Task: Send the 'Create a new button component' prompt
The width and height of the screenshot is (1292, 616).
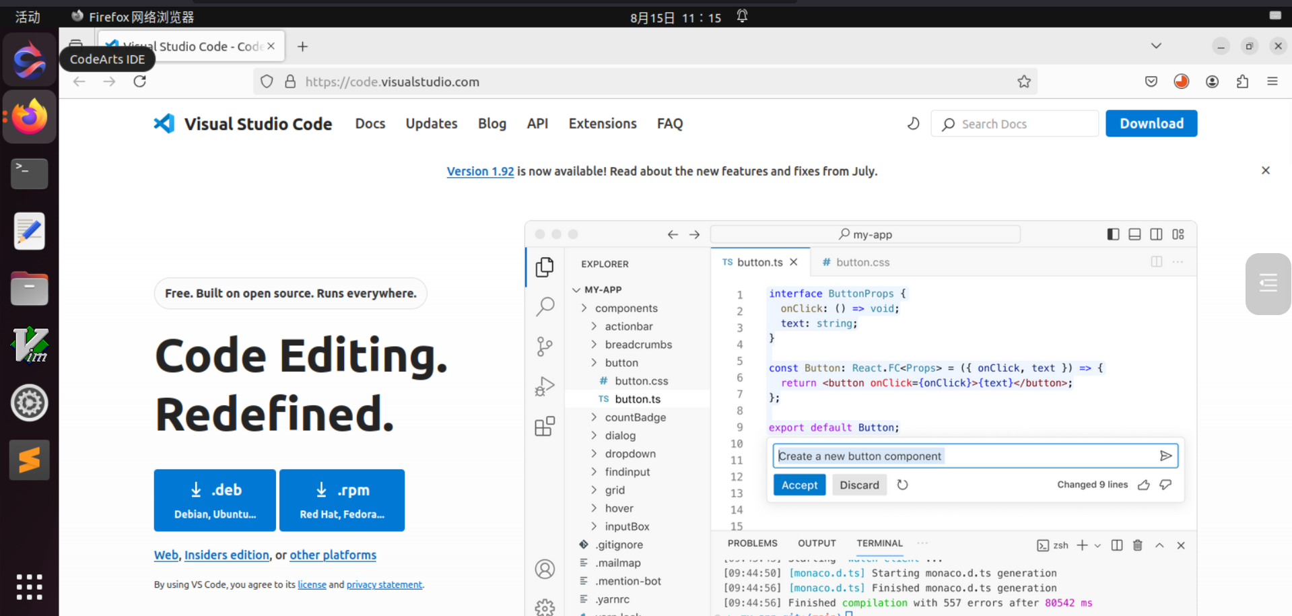Action: (x=1165, y=456)
